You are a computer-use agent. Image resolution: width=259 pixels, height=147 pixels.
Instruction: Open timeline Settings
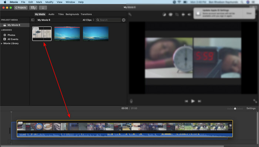[251, 108]
